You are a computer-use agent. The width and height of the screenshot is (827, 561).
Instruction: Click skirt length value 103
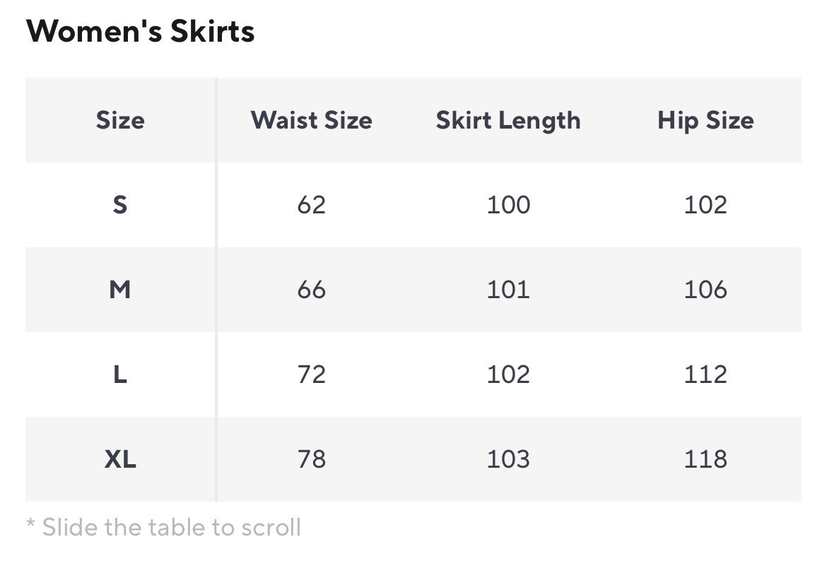point(508,459)
